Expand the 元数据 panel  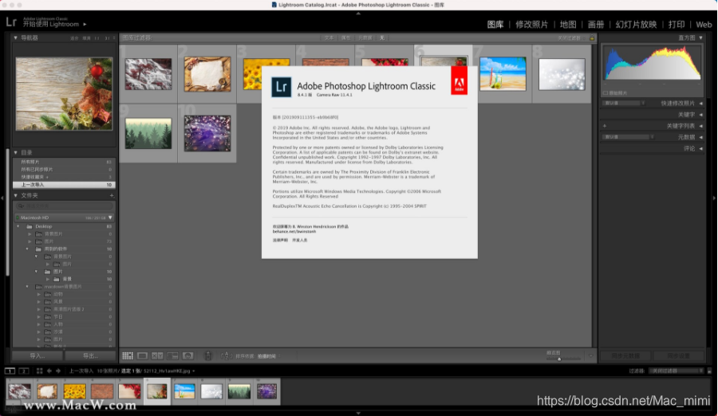tap(701, 137)
